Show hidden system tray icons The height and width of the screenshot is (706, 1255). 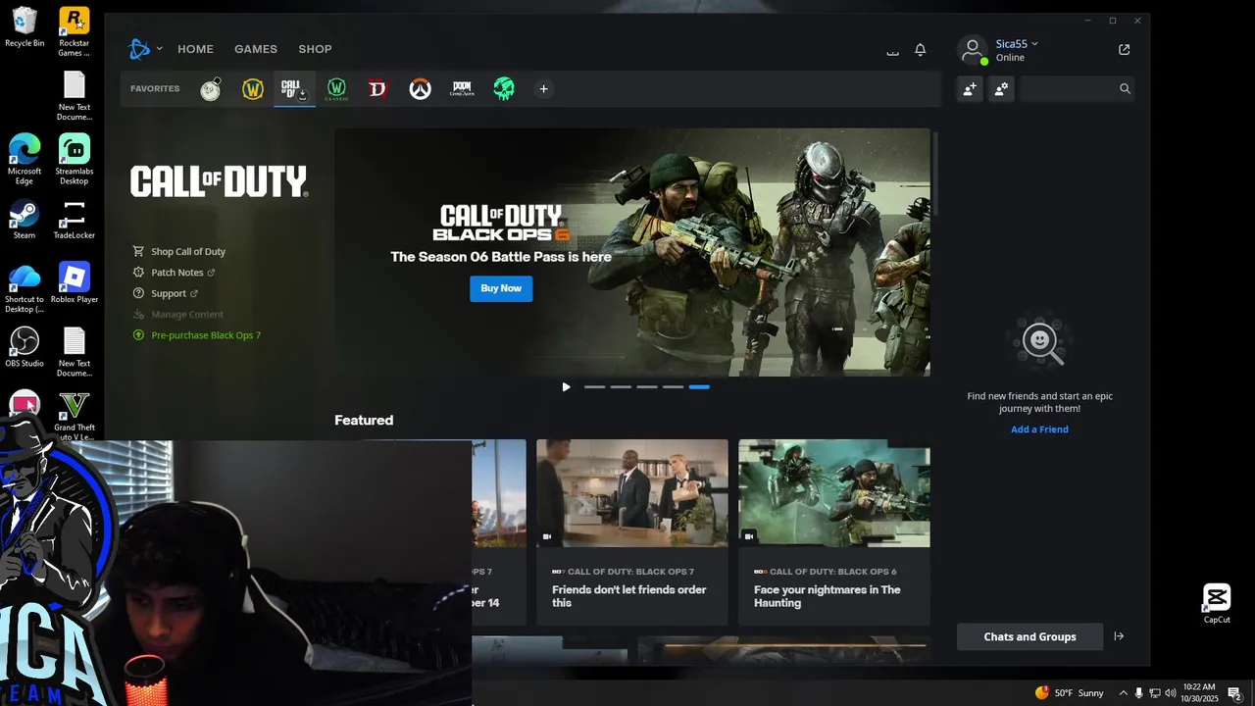pyautogui.click(x=1124, y=693)
